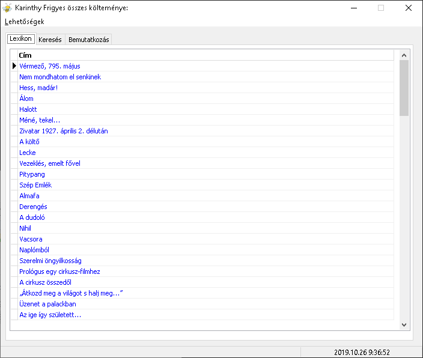Click the date and time in status bar

pos(362,353)
